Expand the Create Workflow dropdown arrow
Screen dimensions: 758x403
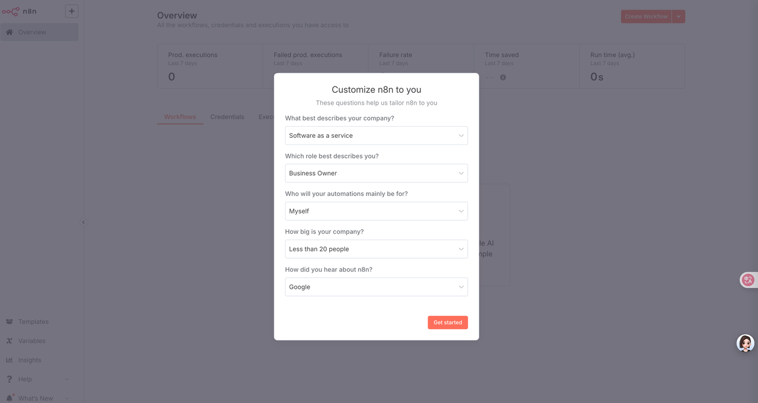[x=679, y=17]
